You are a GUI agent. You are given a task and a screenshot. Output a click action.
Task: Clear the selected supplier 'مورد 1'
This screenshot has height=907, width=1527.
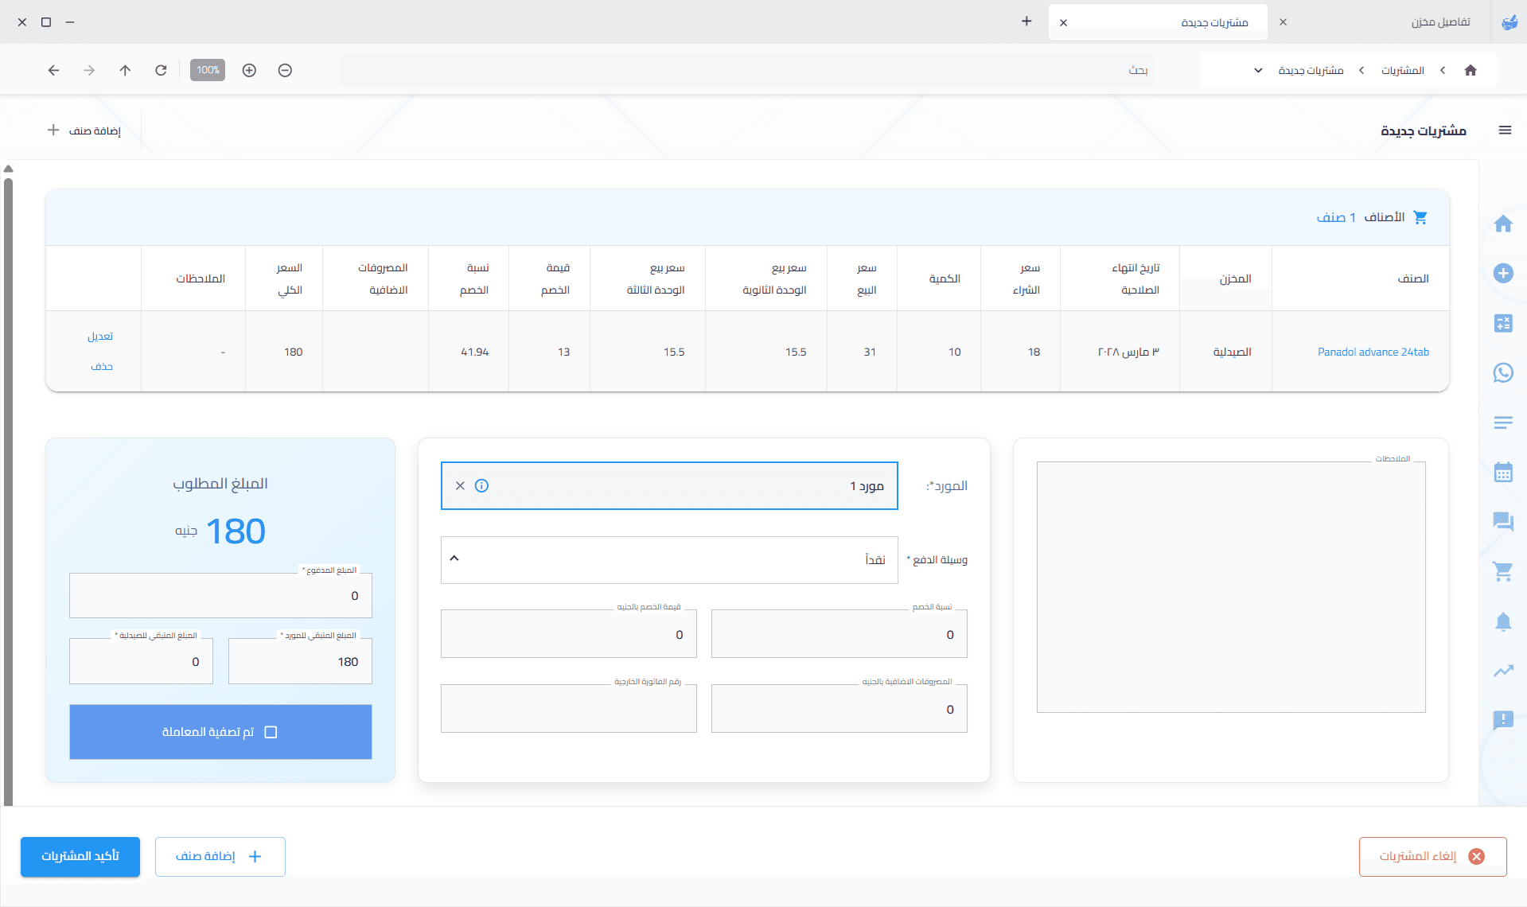(x=460, y=485)
